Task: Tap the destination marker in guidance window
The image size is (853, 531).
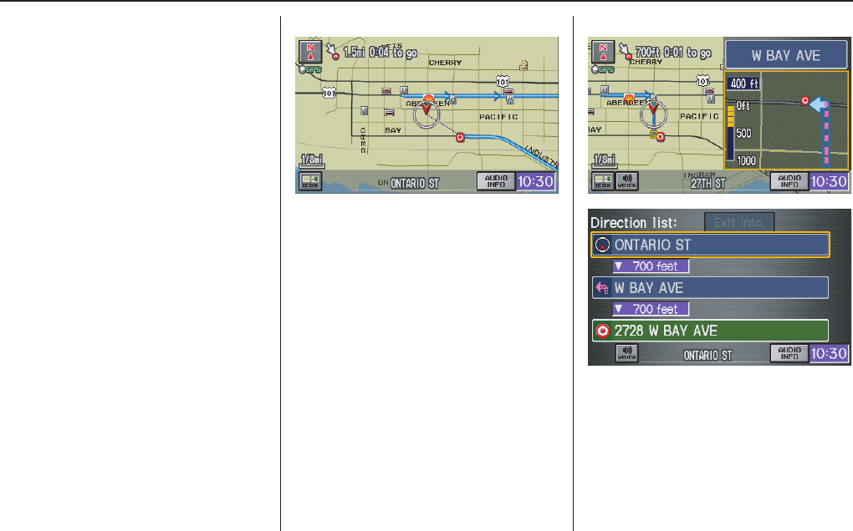Action: coord(805,100)
